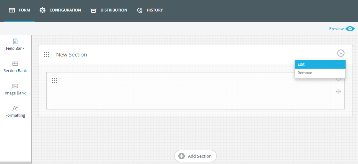This screenshot has width=358, height=164.
Task: Click the Preview link text
Action: coord(336,29)
